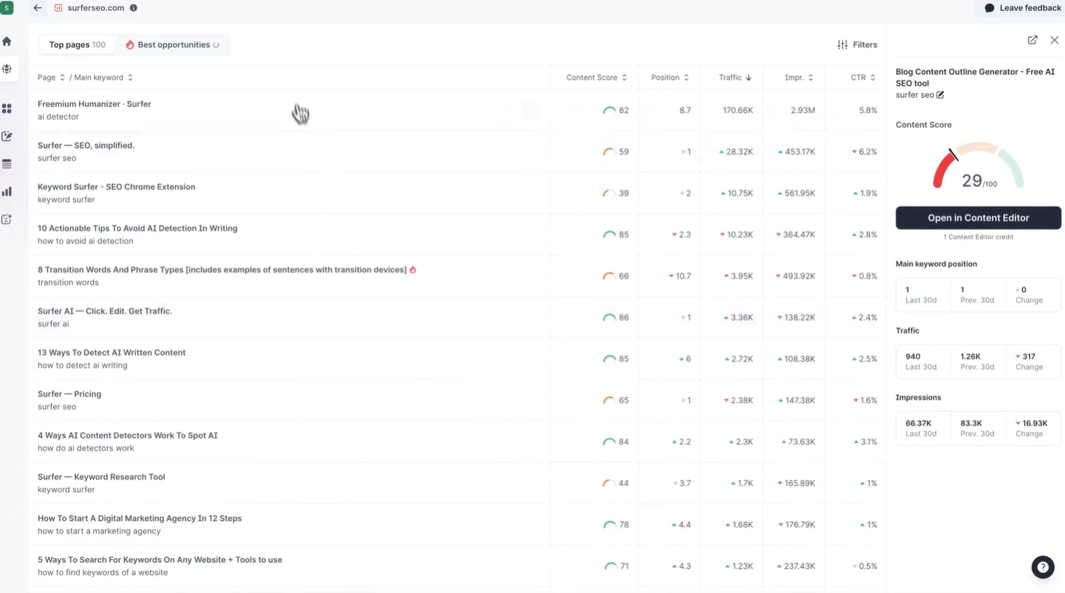Select the globe icon in the sidebar
The width and height of the screenshot is (1065, 593).
click(x=7, y=69)
